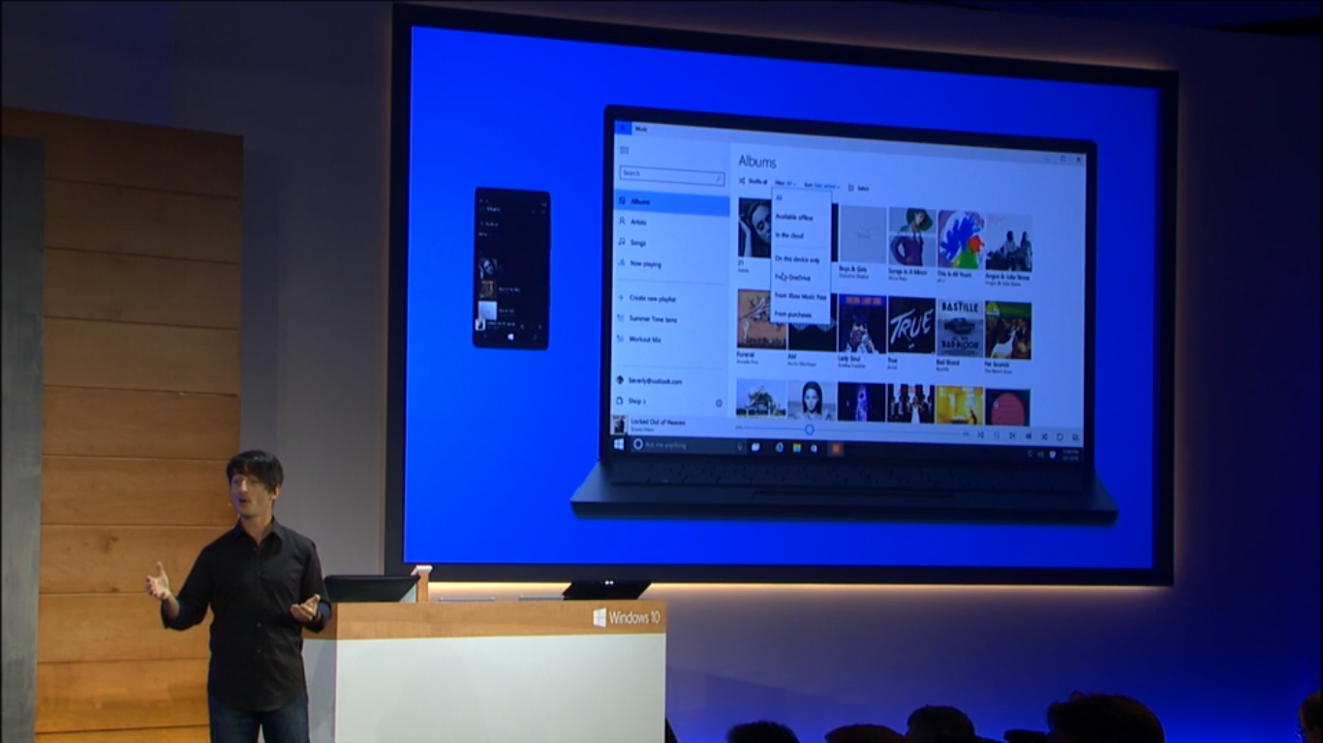Collapse the Filter dropdown
The height and width of the screenshot is (743, 1323).
785,183
